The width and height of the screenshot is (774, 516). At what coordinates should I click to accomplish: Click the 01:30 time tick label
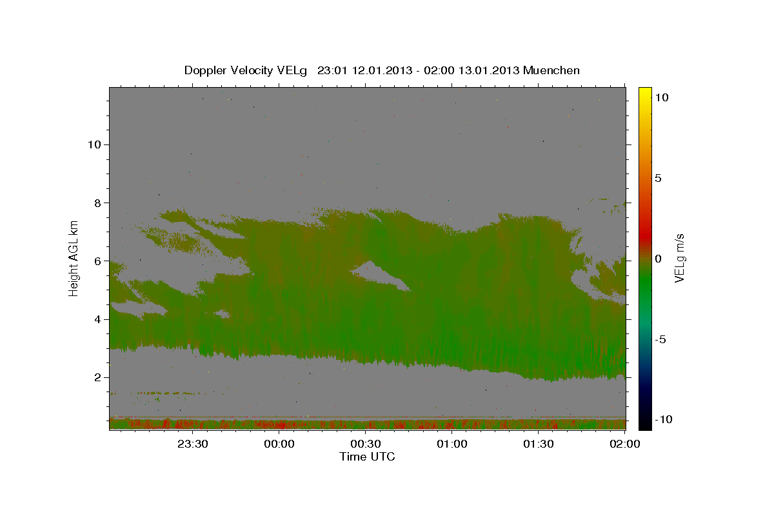point(539,444)
